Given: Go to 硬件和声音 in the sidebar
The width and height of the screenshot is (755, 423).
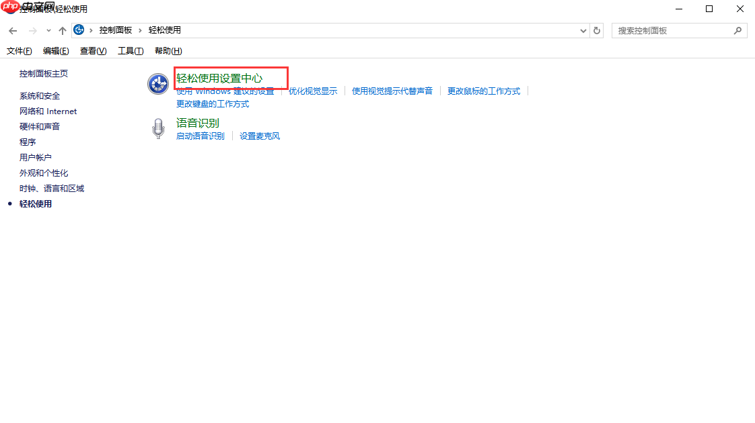Looking at the screenshot, I should (x=39, y=126).
